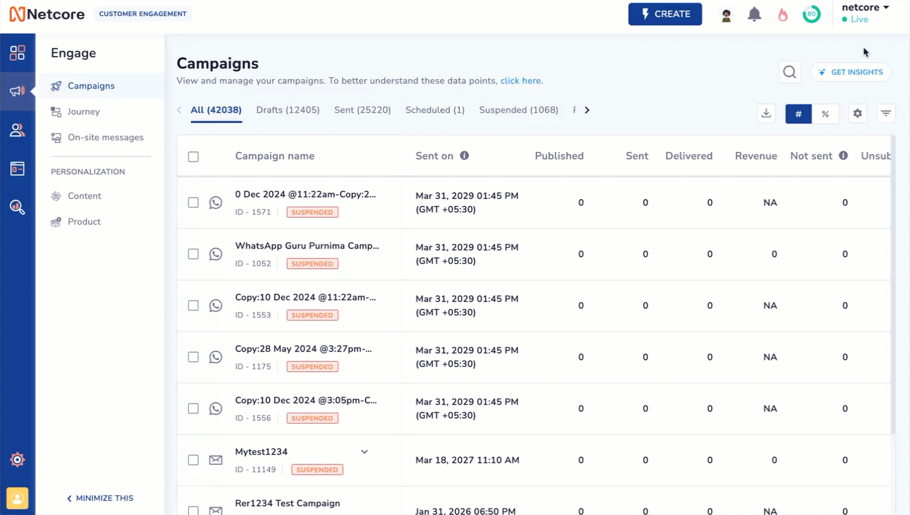Click the CUSTOMER ENGAGEMENT label

[x=143, y=14]
